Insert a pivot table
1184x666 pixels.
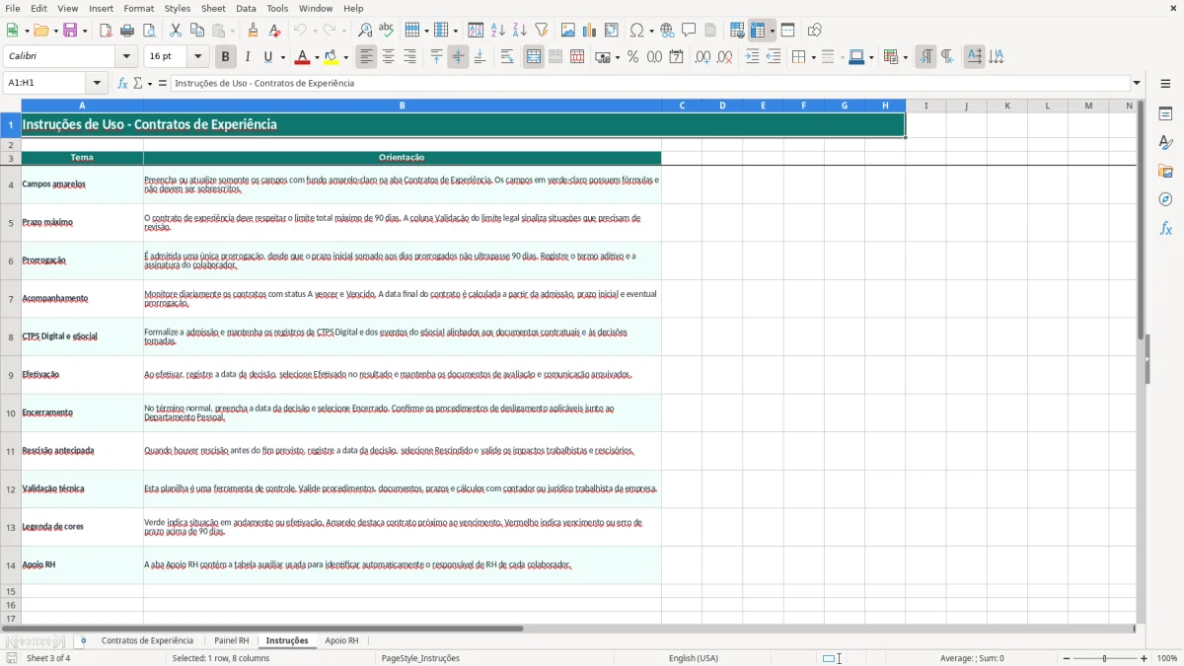612,31
